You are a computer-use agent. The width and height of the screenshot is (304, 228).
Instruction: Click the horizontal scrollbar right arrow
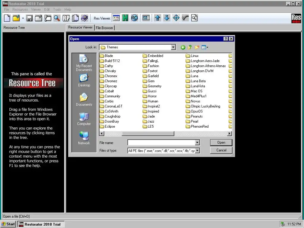(229, 133)
